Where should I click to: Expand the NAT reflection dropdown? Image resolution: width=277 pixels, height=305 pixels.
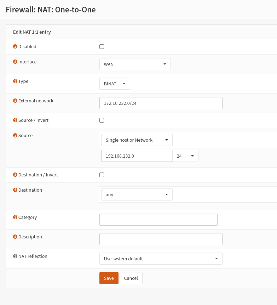(x=161, y=259)
